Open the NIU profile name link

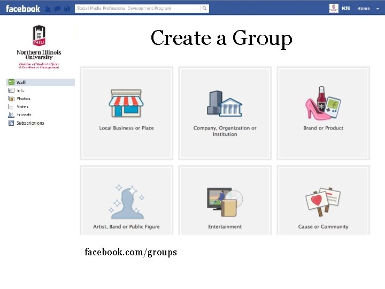346,9
